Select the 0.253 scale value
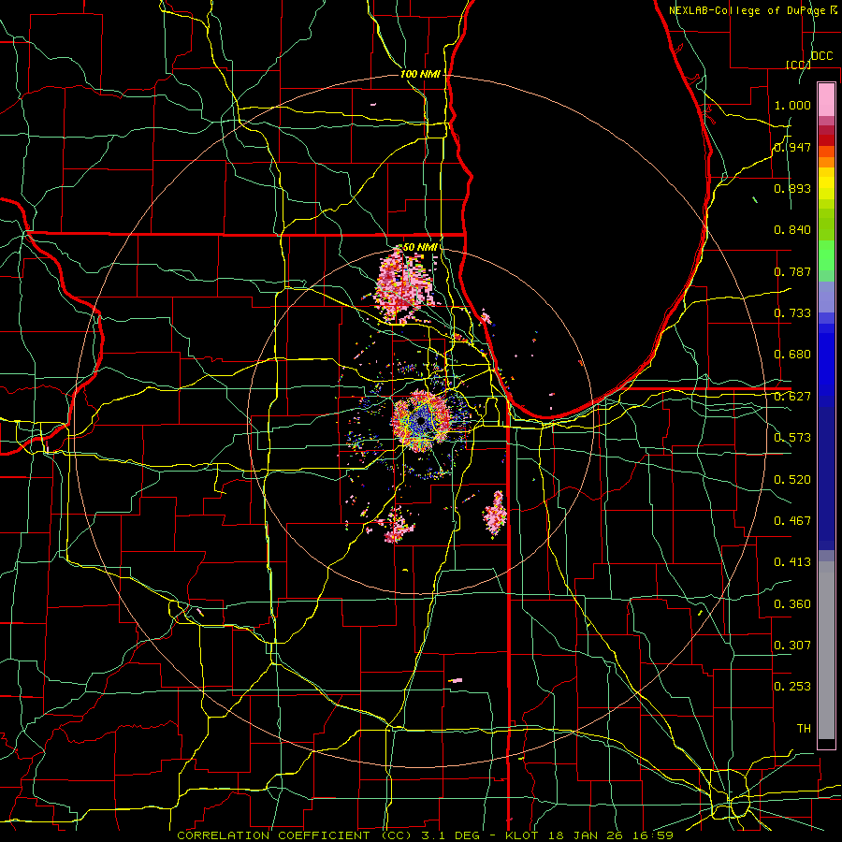Viewport: 842px width, 842px height. coord(792,687)
